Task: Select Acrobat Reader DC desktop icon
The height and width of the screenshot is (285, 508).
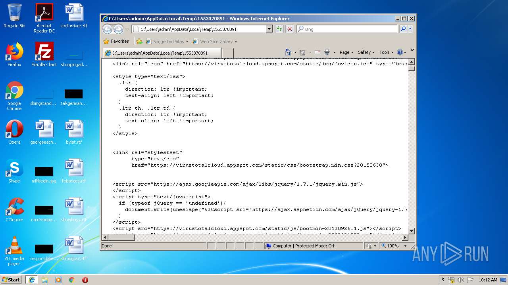Action: [x=44, y=18]
